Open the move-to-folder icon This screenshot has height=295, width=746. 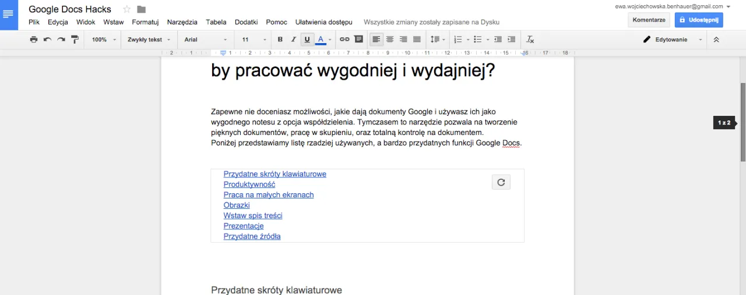tap(141, 9)
